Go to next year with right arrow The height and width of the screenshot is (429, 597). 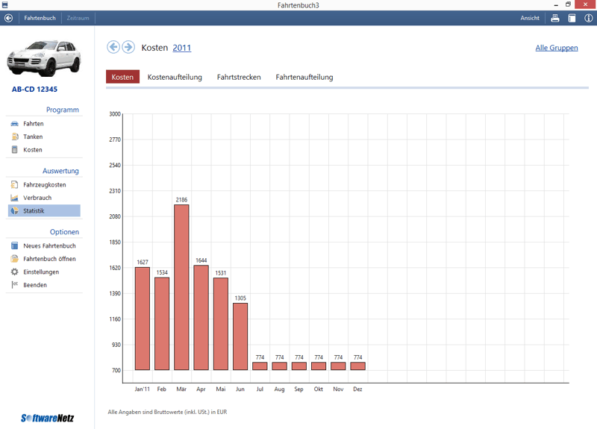[128, 47]
